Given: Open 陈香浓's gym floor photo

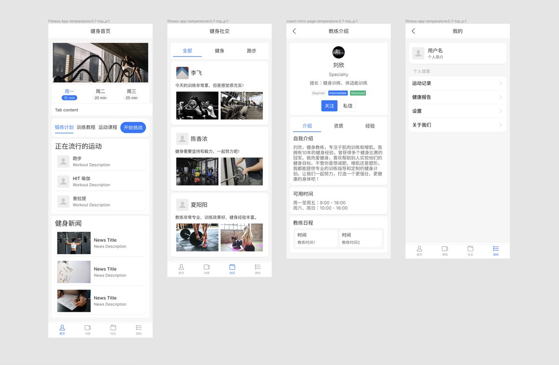Looking at the screenshot, I should click(x=197, y=172).
